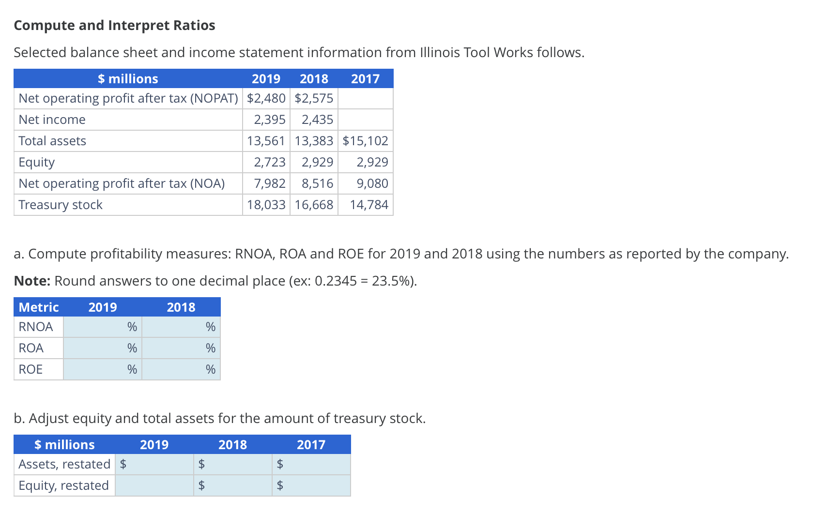Click the ROE 2018 percentage input field
829x514 pixels.
coord(181,369)
